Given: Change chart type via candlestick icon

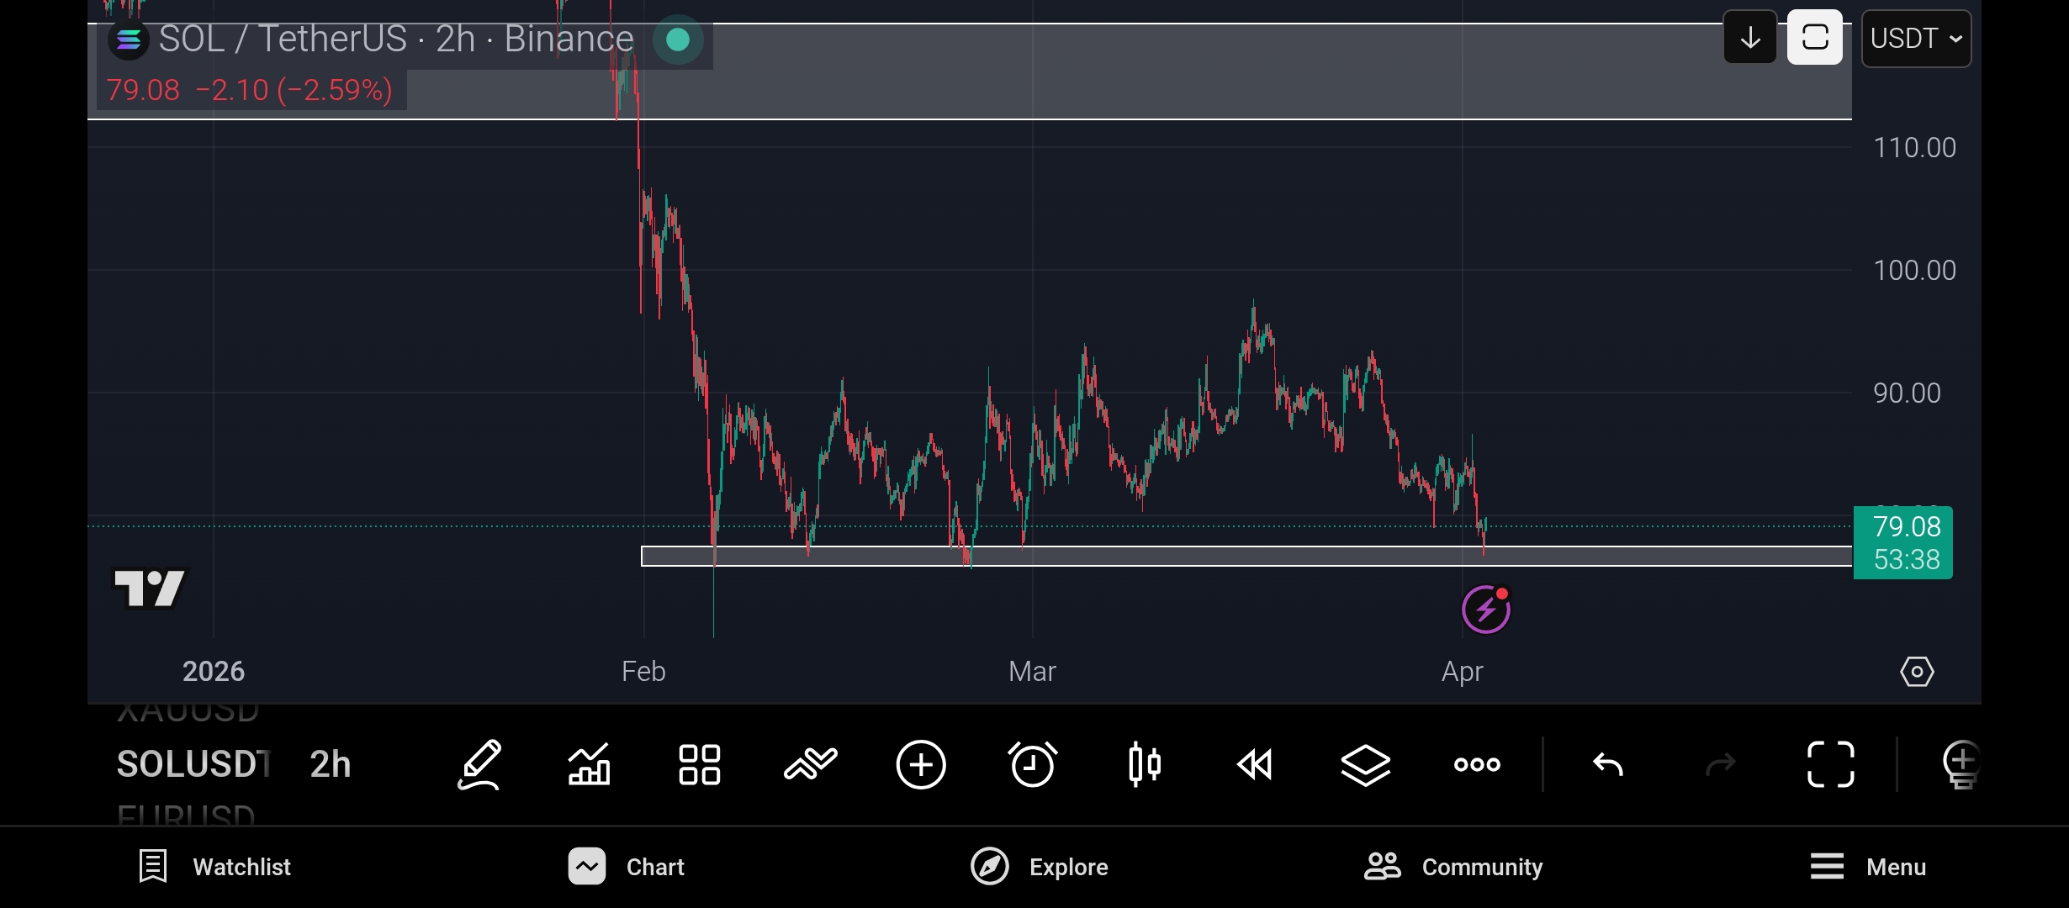Looking at the screenshot, I should click(1145, 764).
